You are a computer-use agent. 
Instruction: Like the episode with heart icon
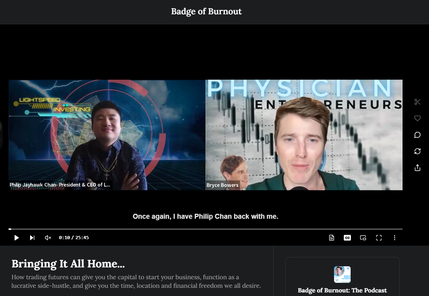pyautogui.click(x=417, y=118)
